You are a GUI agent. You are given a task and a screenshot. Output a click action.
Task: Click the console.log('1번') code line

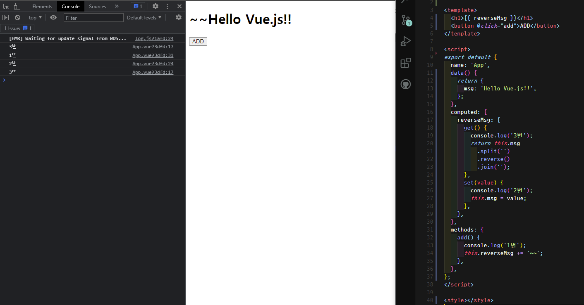(495, 245)
